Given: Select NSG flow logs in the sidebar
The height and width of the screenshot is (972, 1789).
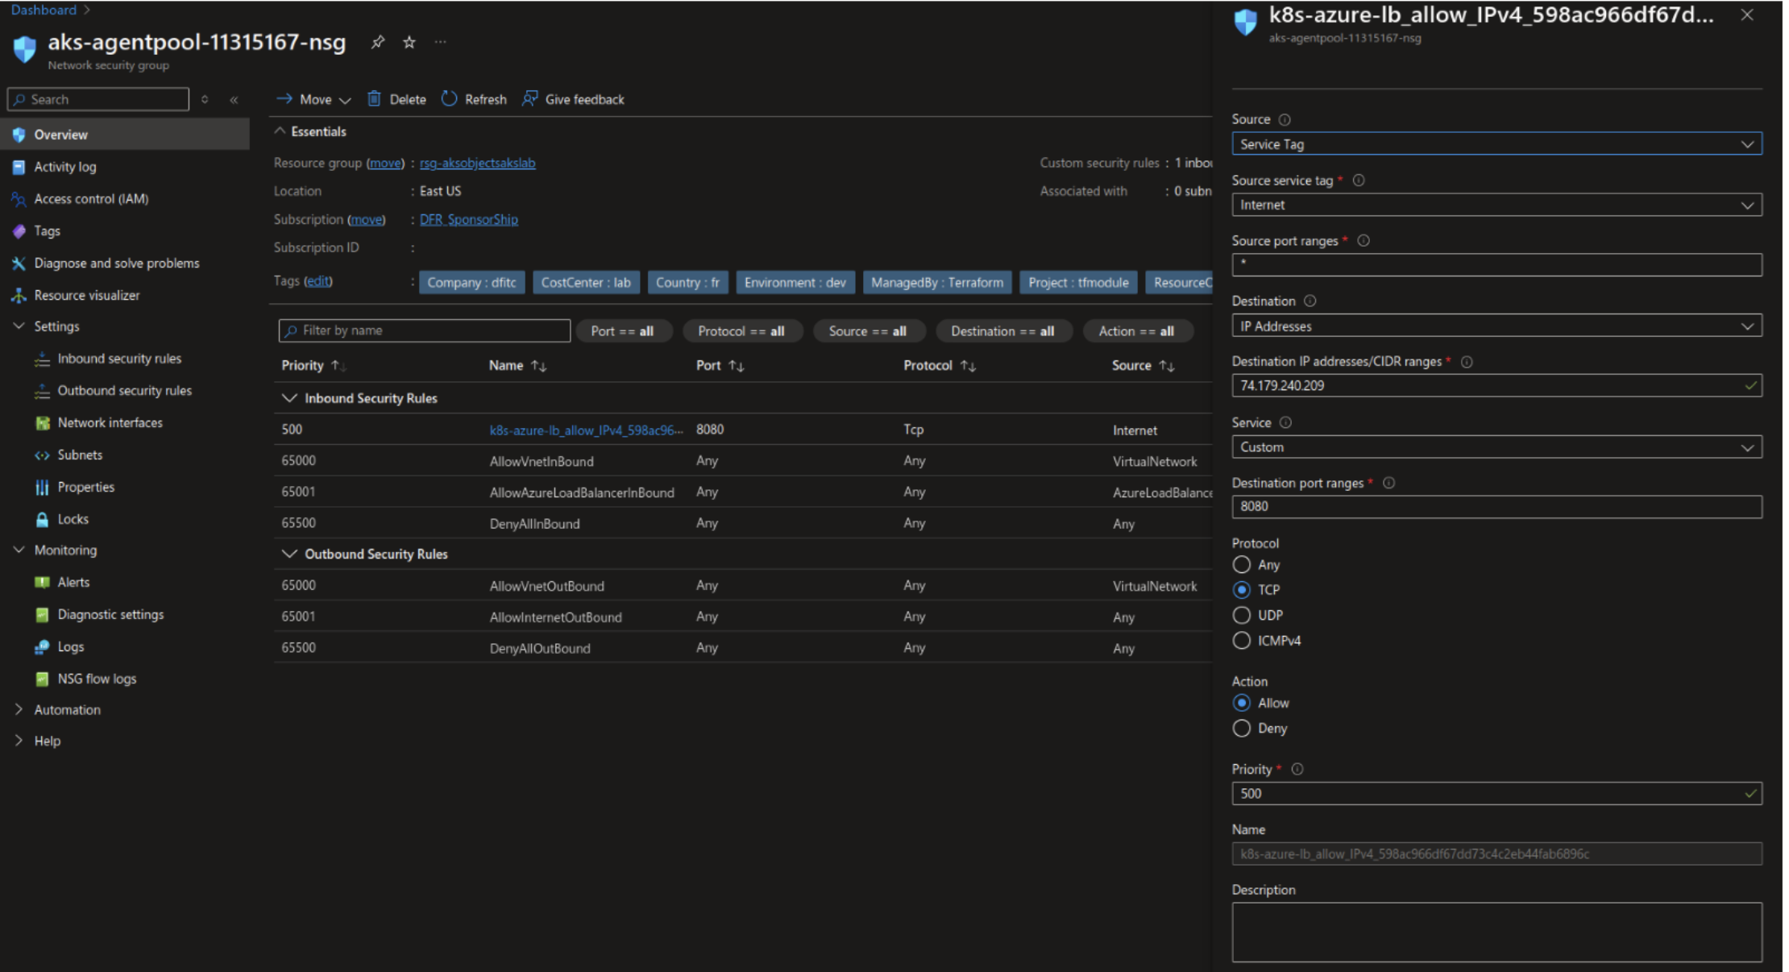Looking at the screenshot, I should [96, 678].
